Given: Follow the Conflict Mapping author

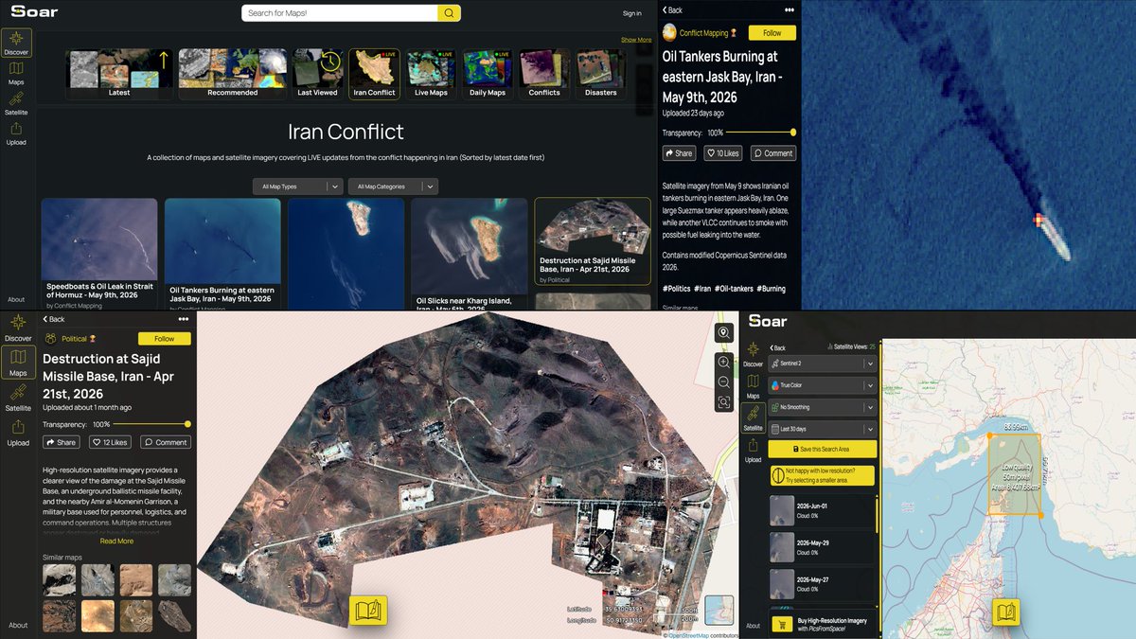Looking at the screenshot, I should (772, 32).
